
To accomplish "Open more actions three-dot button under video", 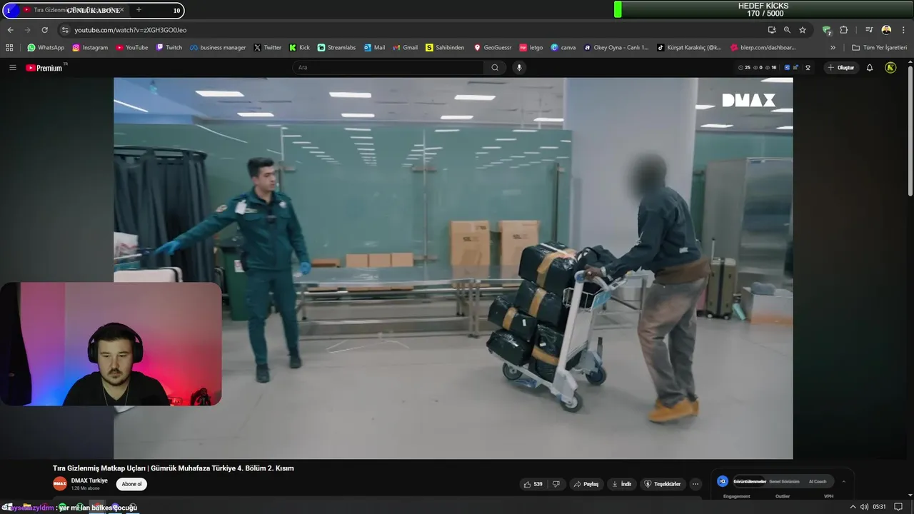I will pos(695,484).
